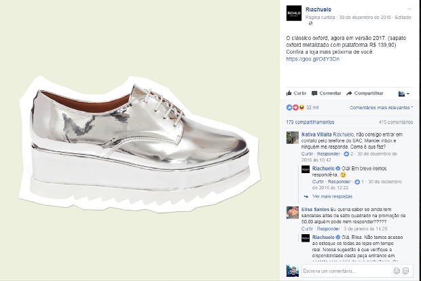
Task: Click the Escreva um comentário field
Action: point(347,271)
